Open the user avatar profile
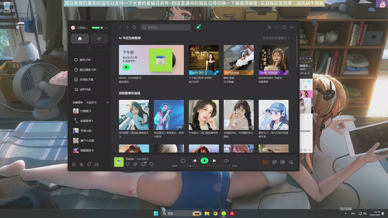 (x=73, y=28)
